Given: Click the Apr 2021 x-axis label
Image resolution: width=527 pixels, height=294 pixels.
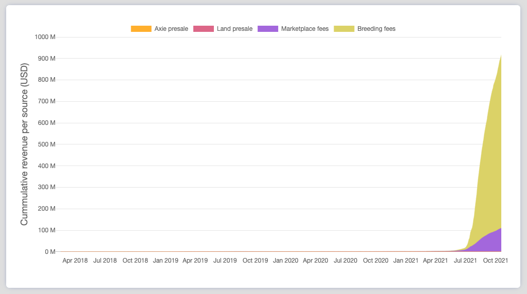Looking at the screenshot, I should point(435,261).
